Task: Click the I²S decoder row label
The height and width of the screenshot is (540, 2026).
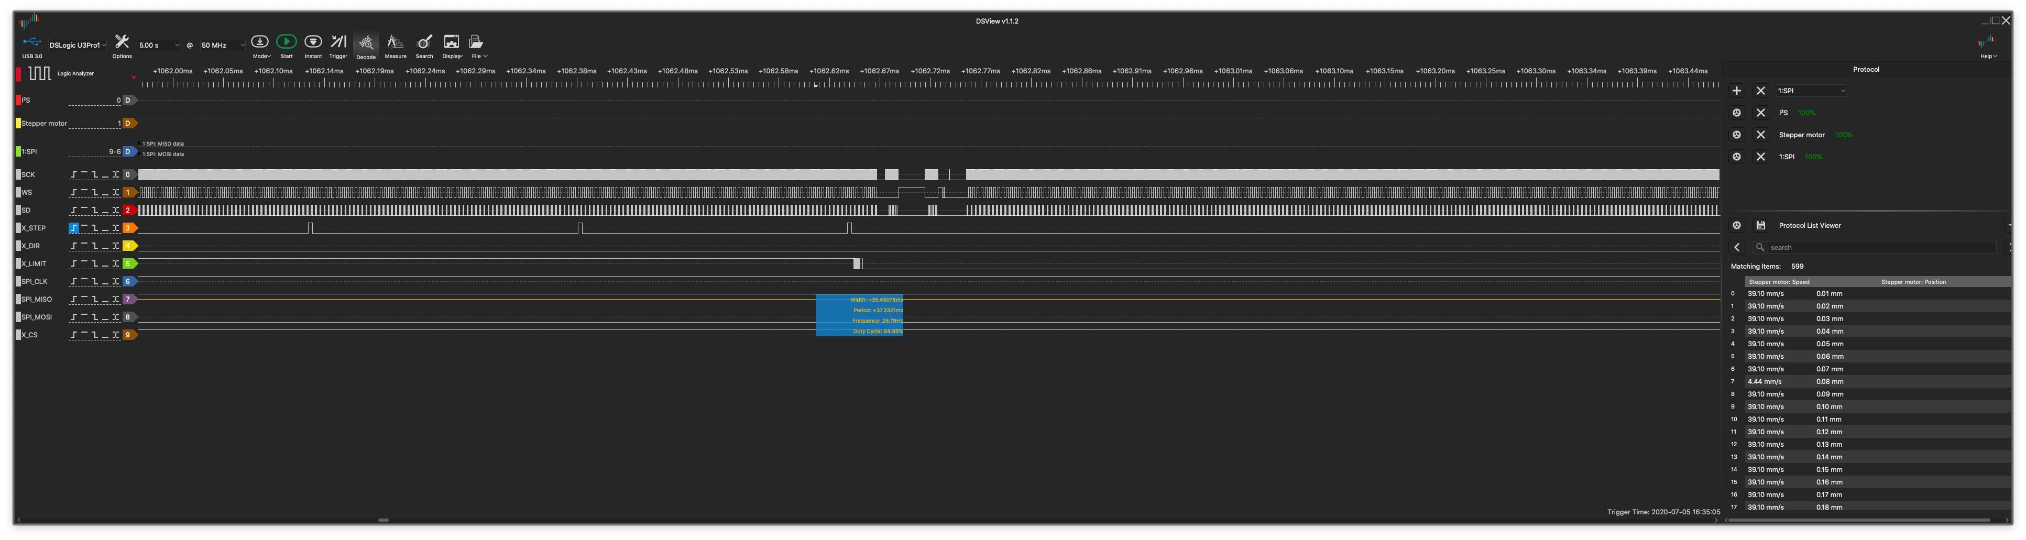Action: pyautogui.click(x=25, y=101)
